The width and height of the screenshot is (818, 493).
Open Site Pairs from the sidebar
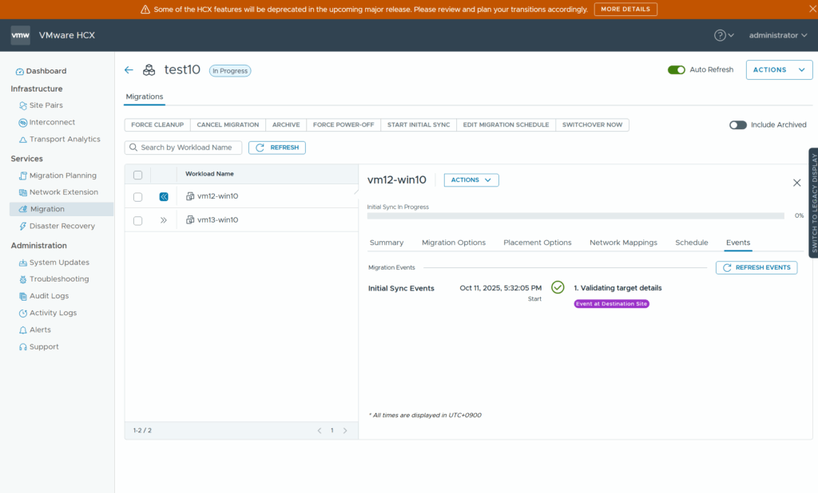pos(46,105)
